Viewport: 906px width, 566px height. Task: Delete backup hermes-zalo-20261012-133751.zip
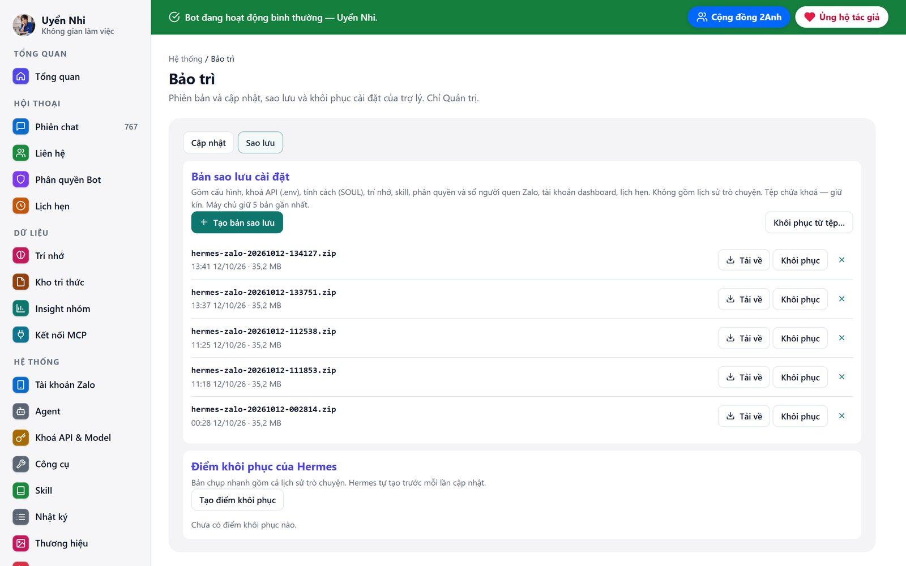(x=841, y=299)
